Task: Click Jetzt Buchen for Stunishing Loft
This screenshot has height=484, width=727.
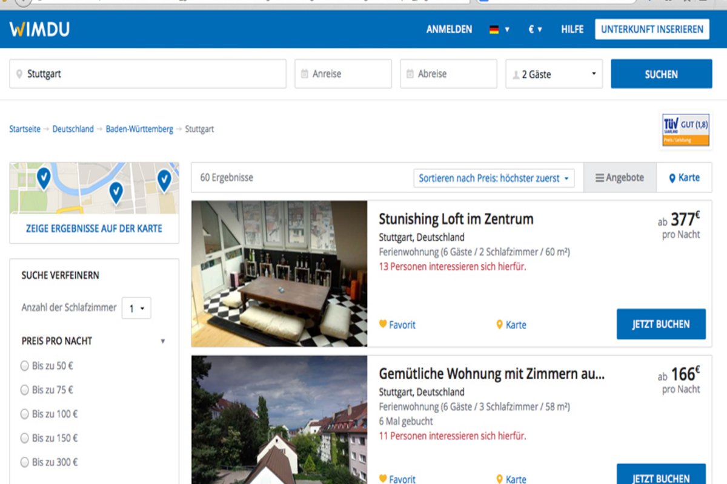Action: click(x=661, y=324)
